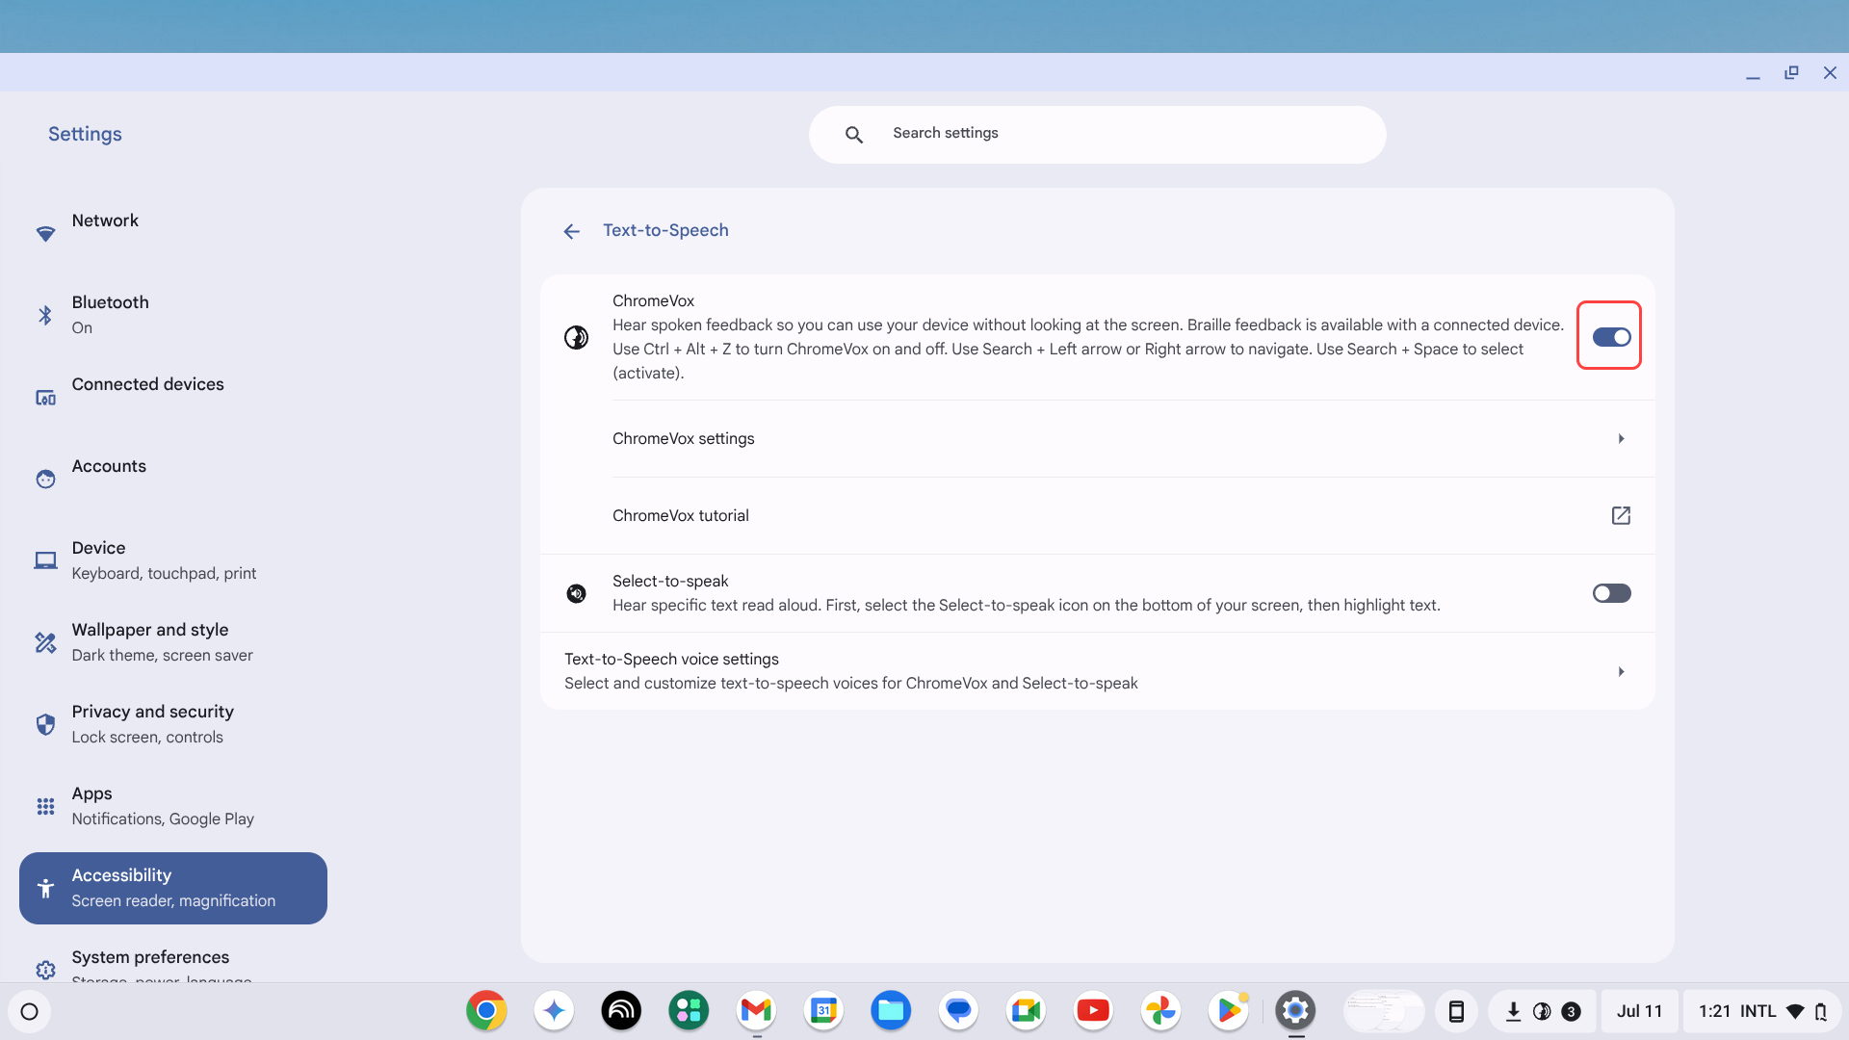The width and height of the screenshot is (1849, 1040).
Task: Launch Gemini app from the shelf
Action: tap(554, 1011)
